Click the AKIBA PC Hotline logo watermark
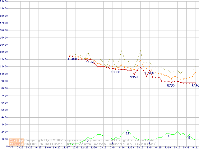 pos(16,142)
